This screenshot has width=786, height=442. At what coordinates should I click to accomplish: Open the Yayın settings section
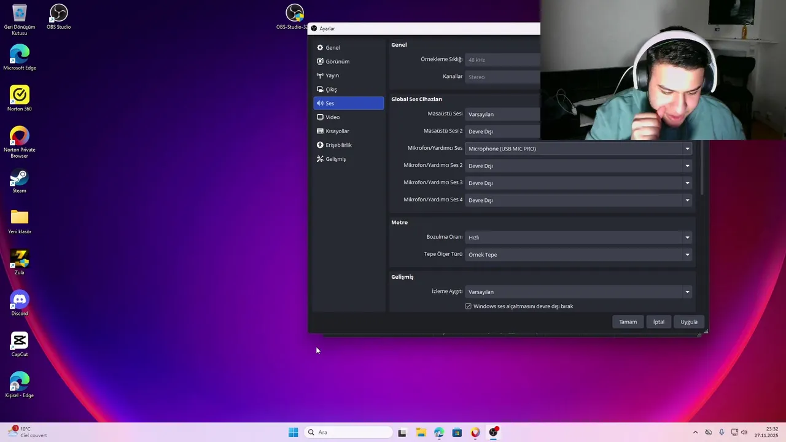pyautogui.click(x=348, y=76)
